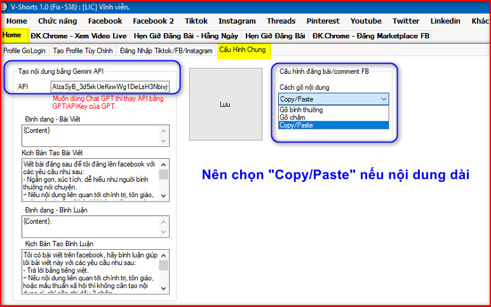Click scroll-down arrow of Kịch Bản Tạo Bình Luận
Viewport: 491px width, 307px height.
163,288
